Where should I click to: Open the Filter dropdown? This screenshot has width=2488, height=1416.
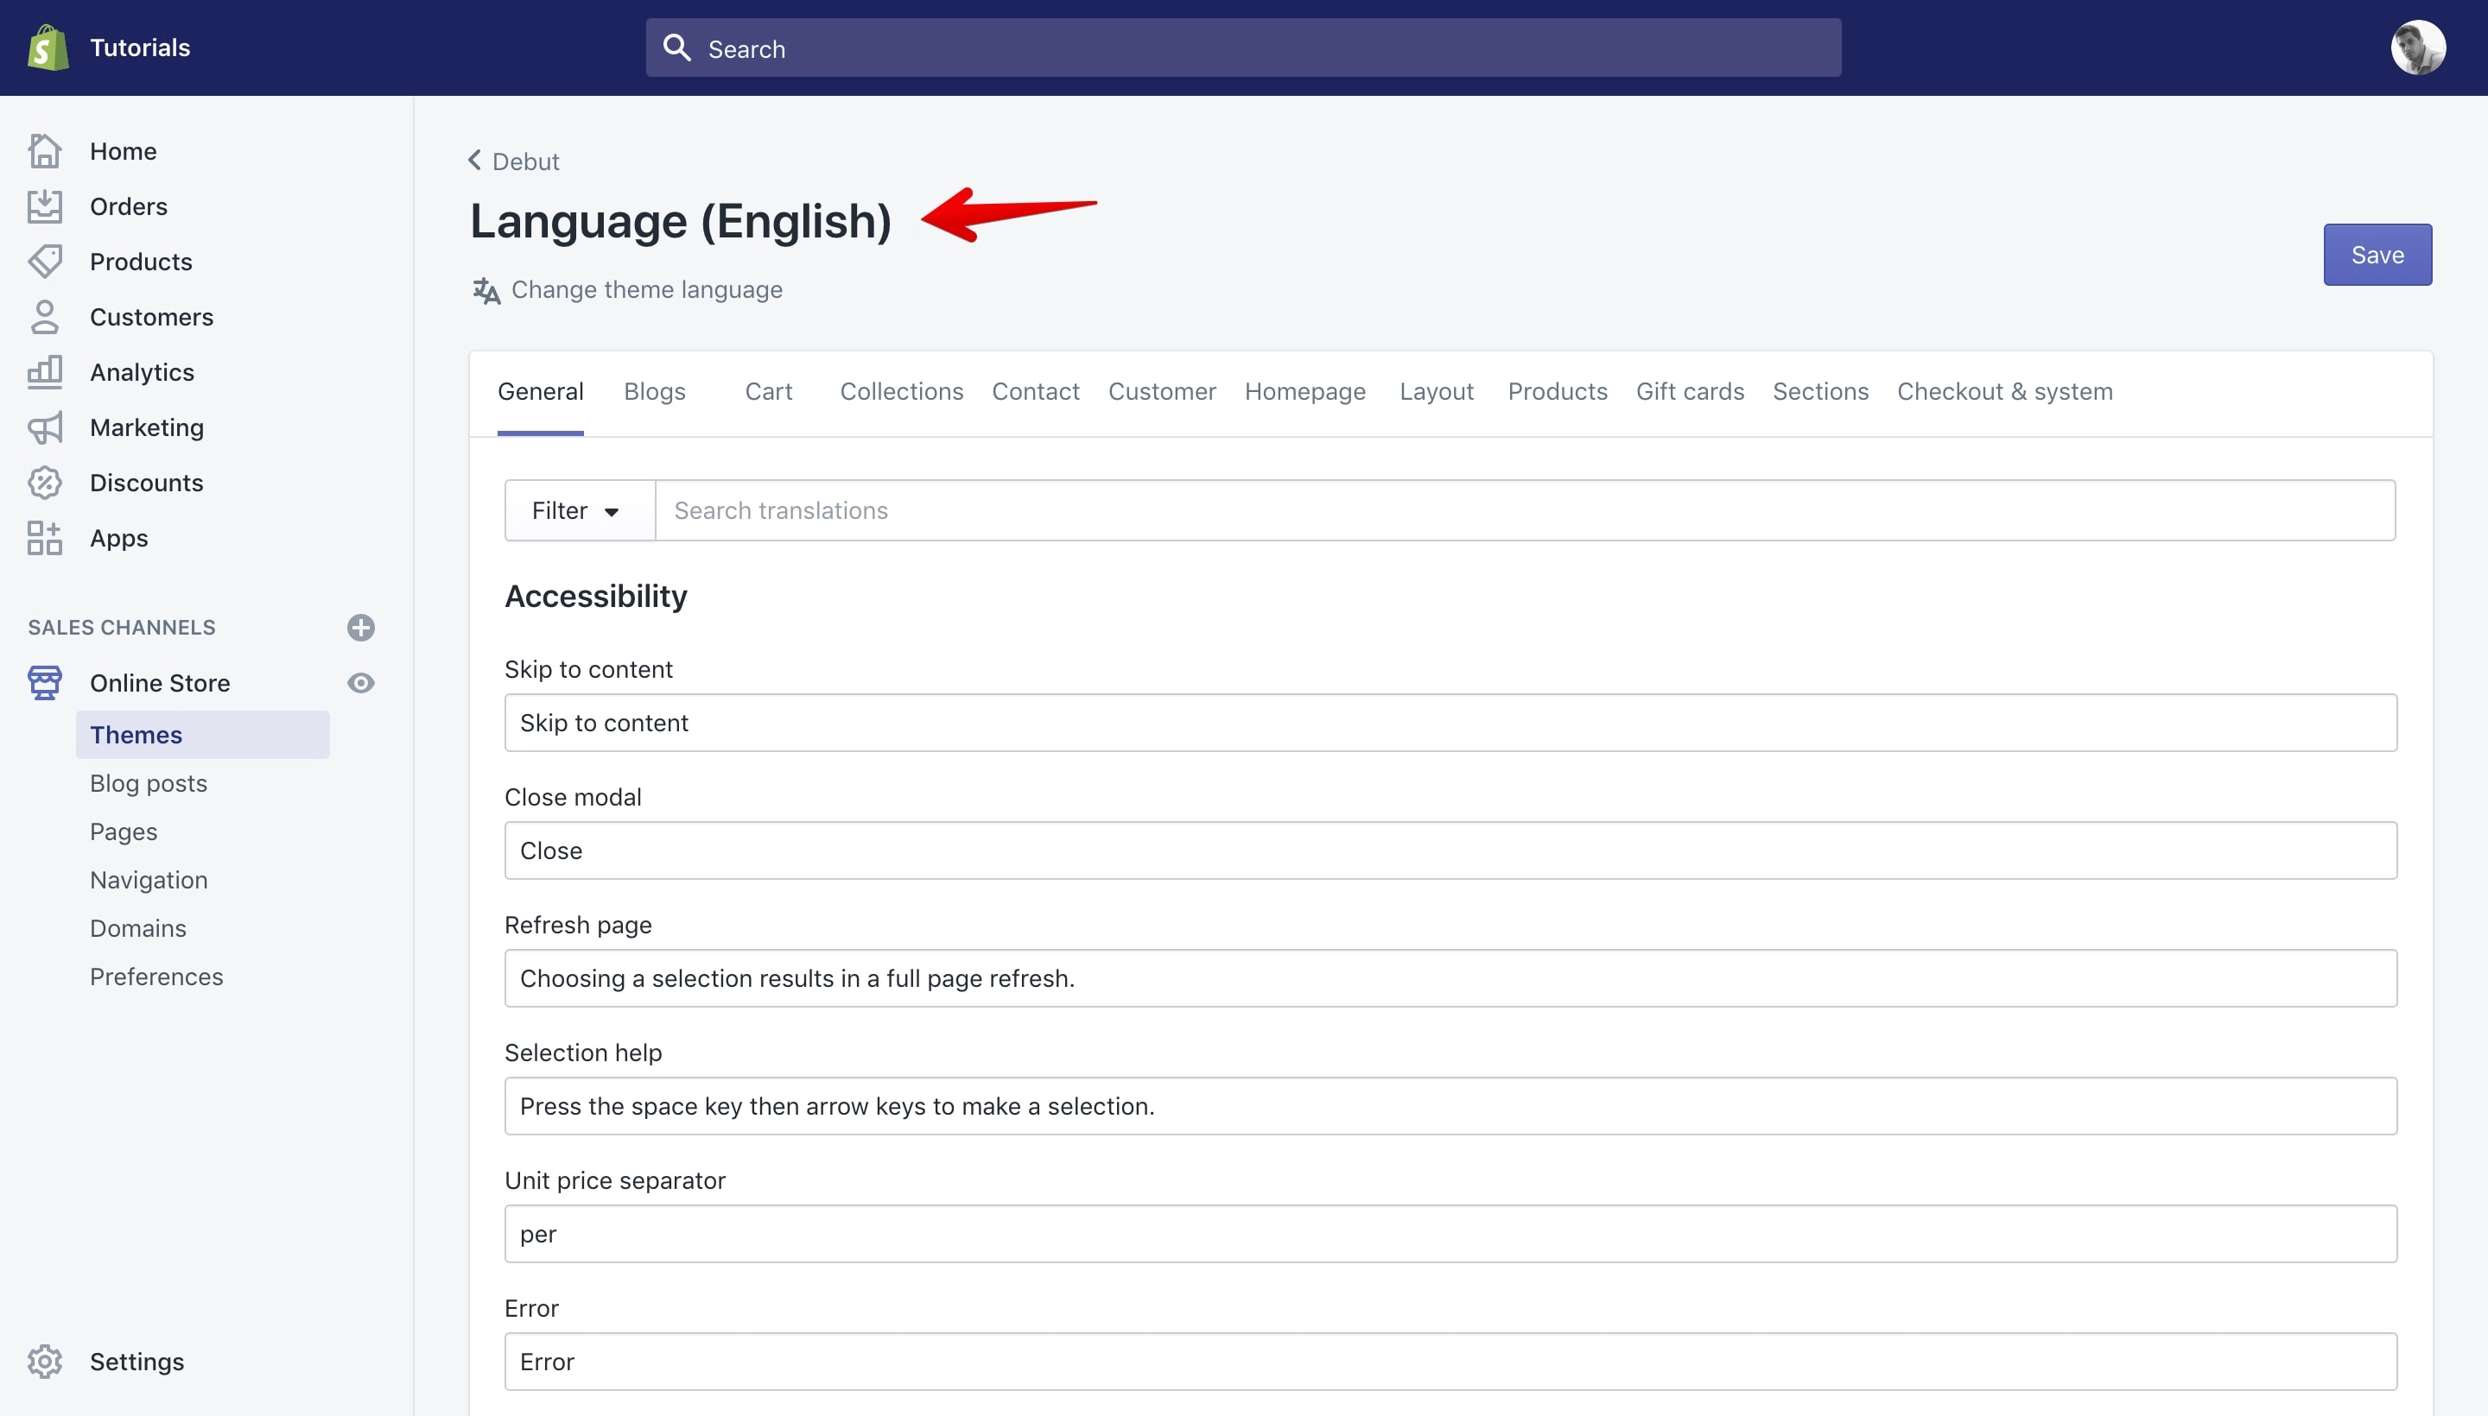click(x=579, y=510)
